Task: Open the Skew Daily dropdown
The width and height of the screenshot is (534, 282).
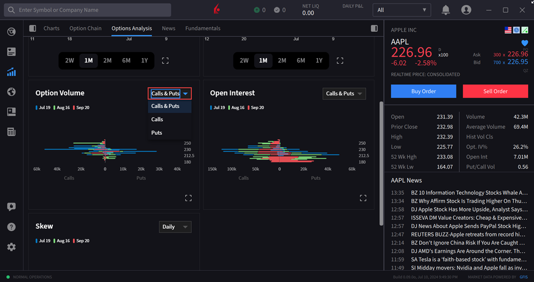Action: click(x=175, y=227)
